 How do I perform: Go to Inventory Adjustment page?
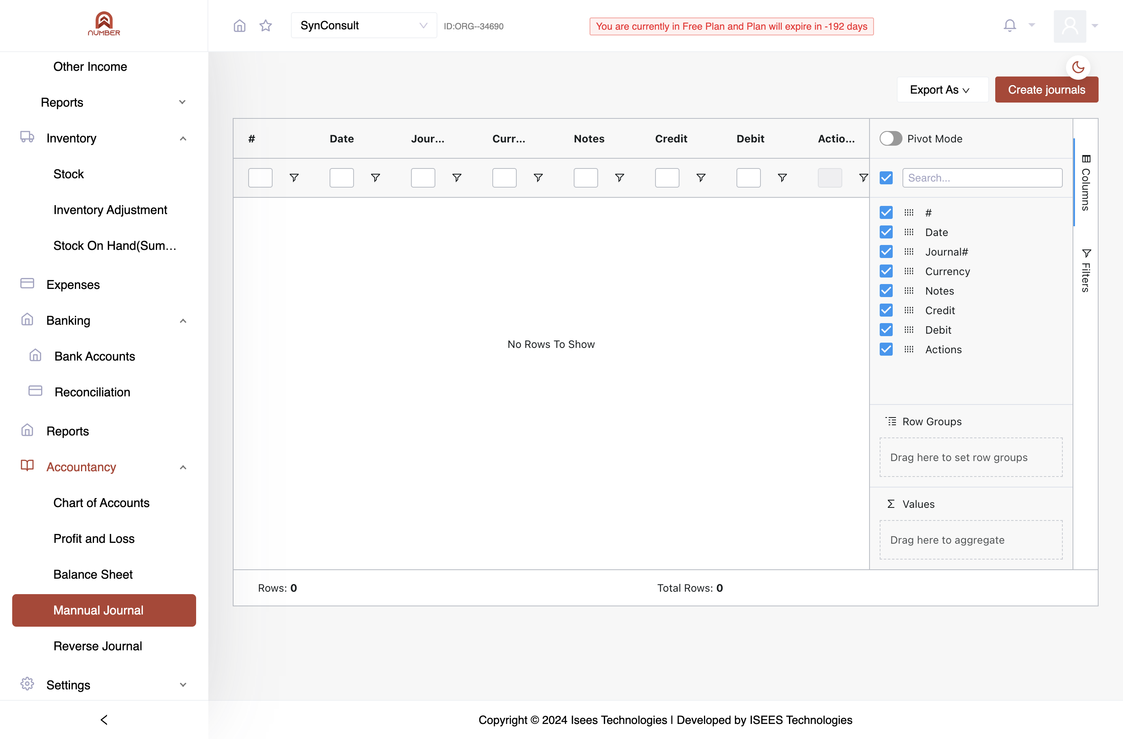point(110,210)
